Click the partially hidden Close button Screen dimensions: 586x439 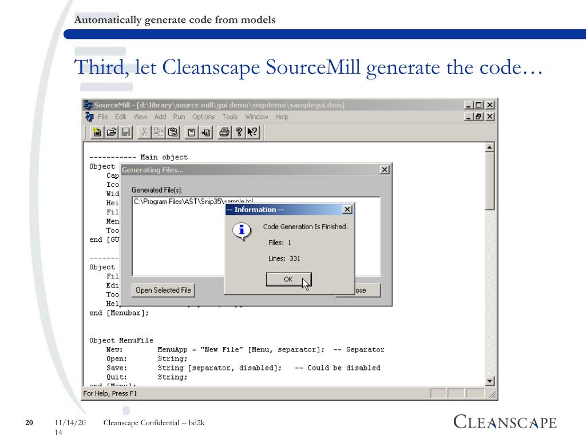[367, 290]
